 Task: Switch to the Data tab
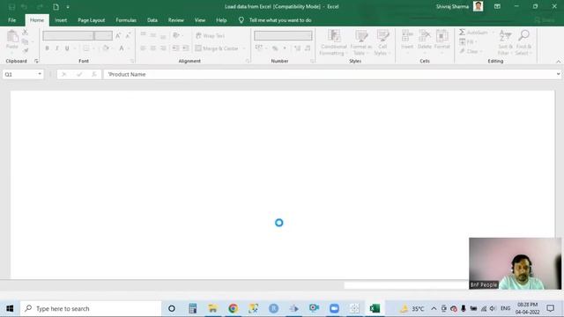pyautogui.click(x=152, y=20)
